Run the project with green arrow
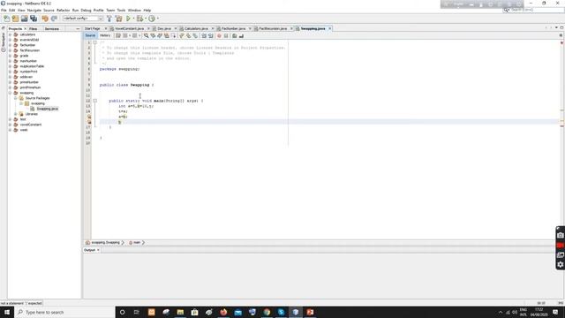565x318 pixels. click(128, 19)
